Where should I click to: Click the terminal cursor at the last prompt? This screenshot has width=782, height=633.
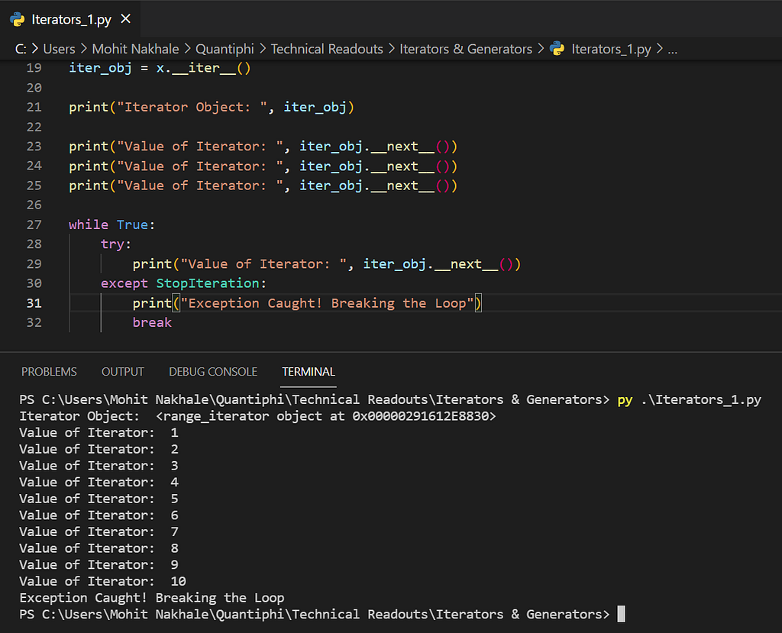621,614
